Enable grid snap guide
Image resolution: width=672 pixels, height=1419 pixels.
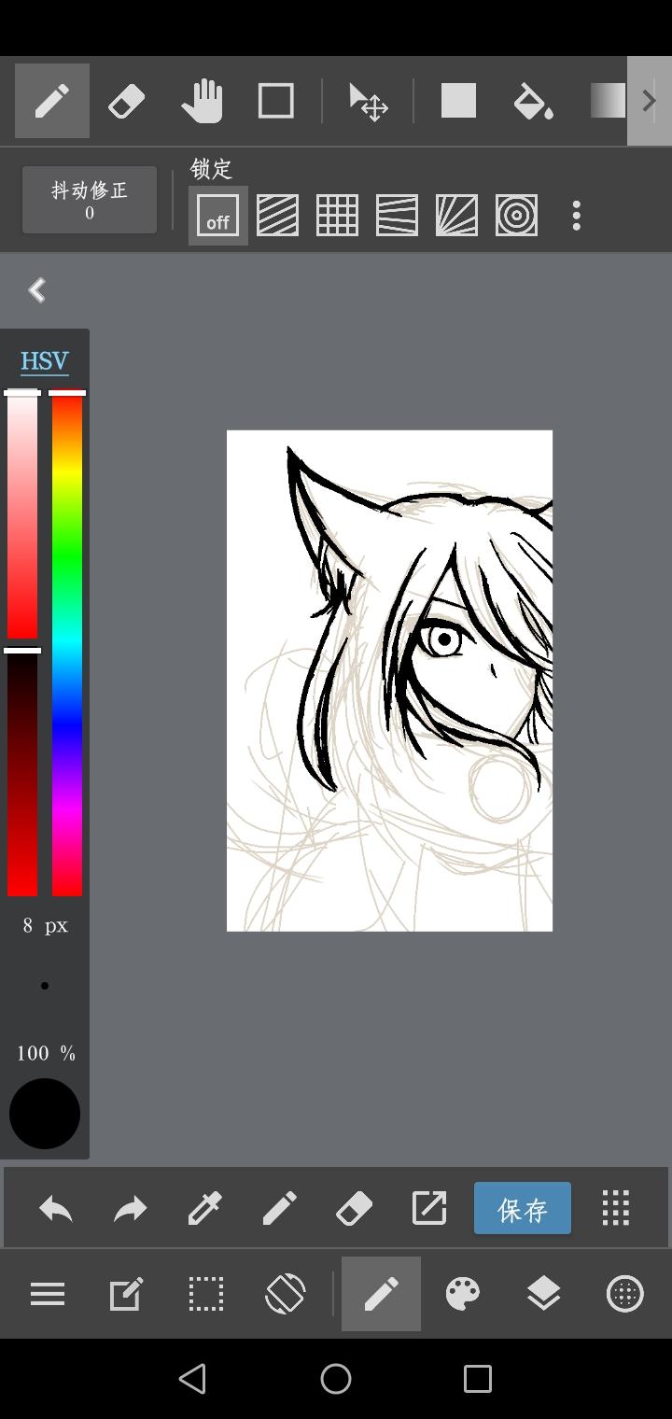click(337, 216)
